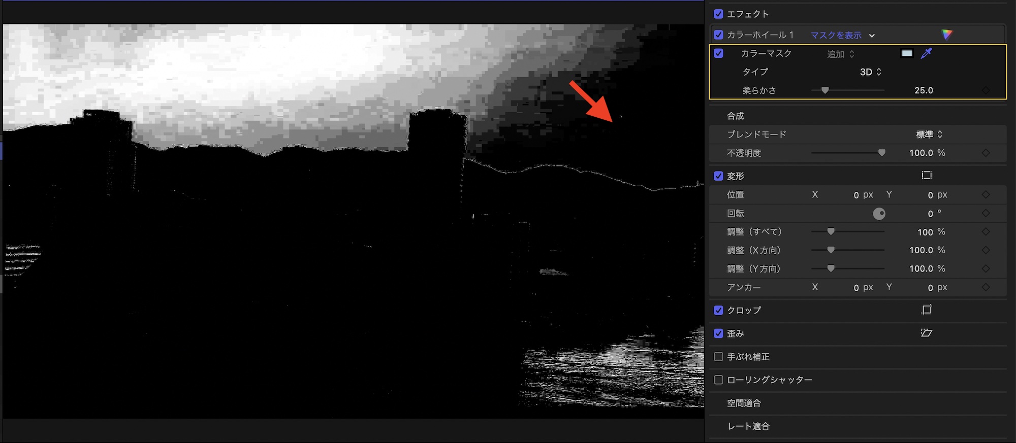Add keyframe for アンカー parameter

(986, 287)
